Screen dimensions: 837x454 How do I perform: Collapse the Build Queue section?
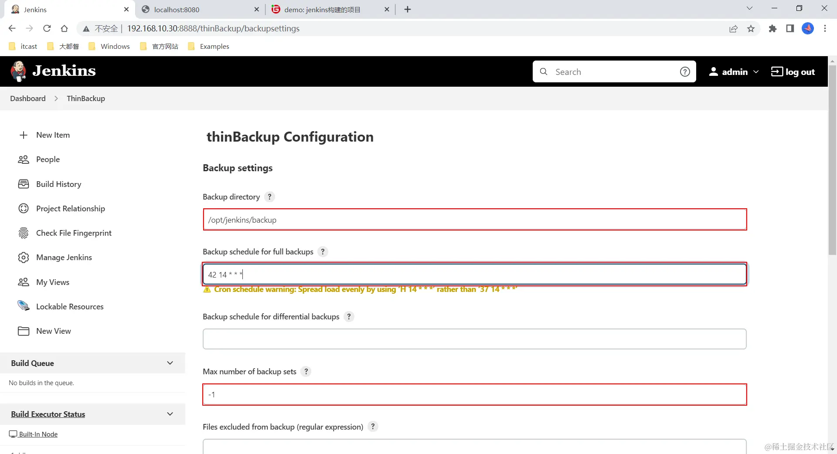(170, 363)
